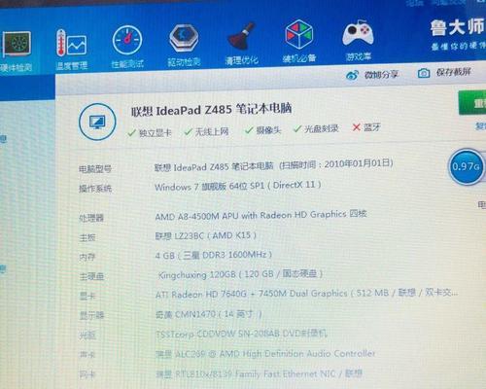Click the 主板 label
This screenshot has height=389, width=486.
(x=87, y=237)
